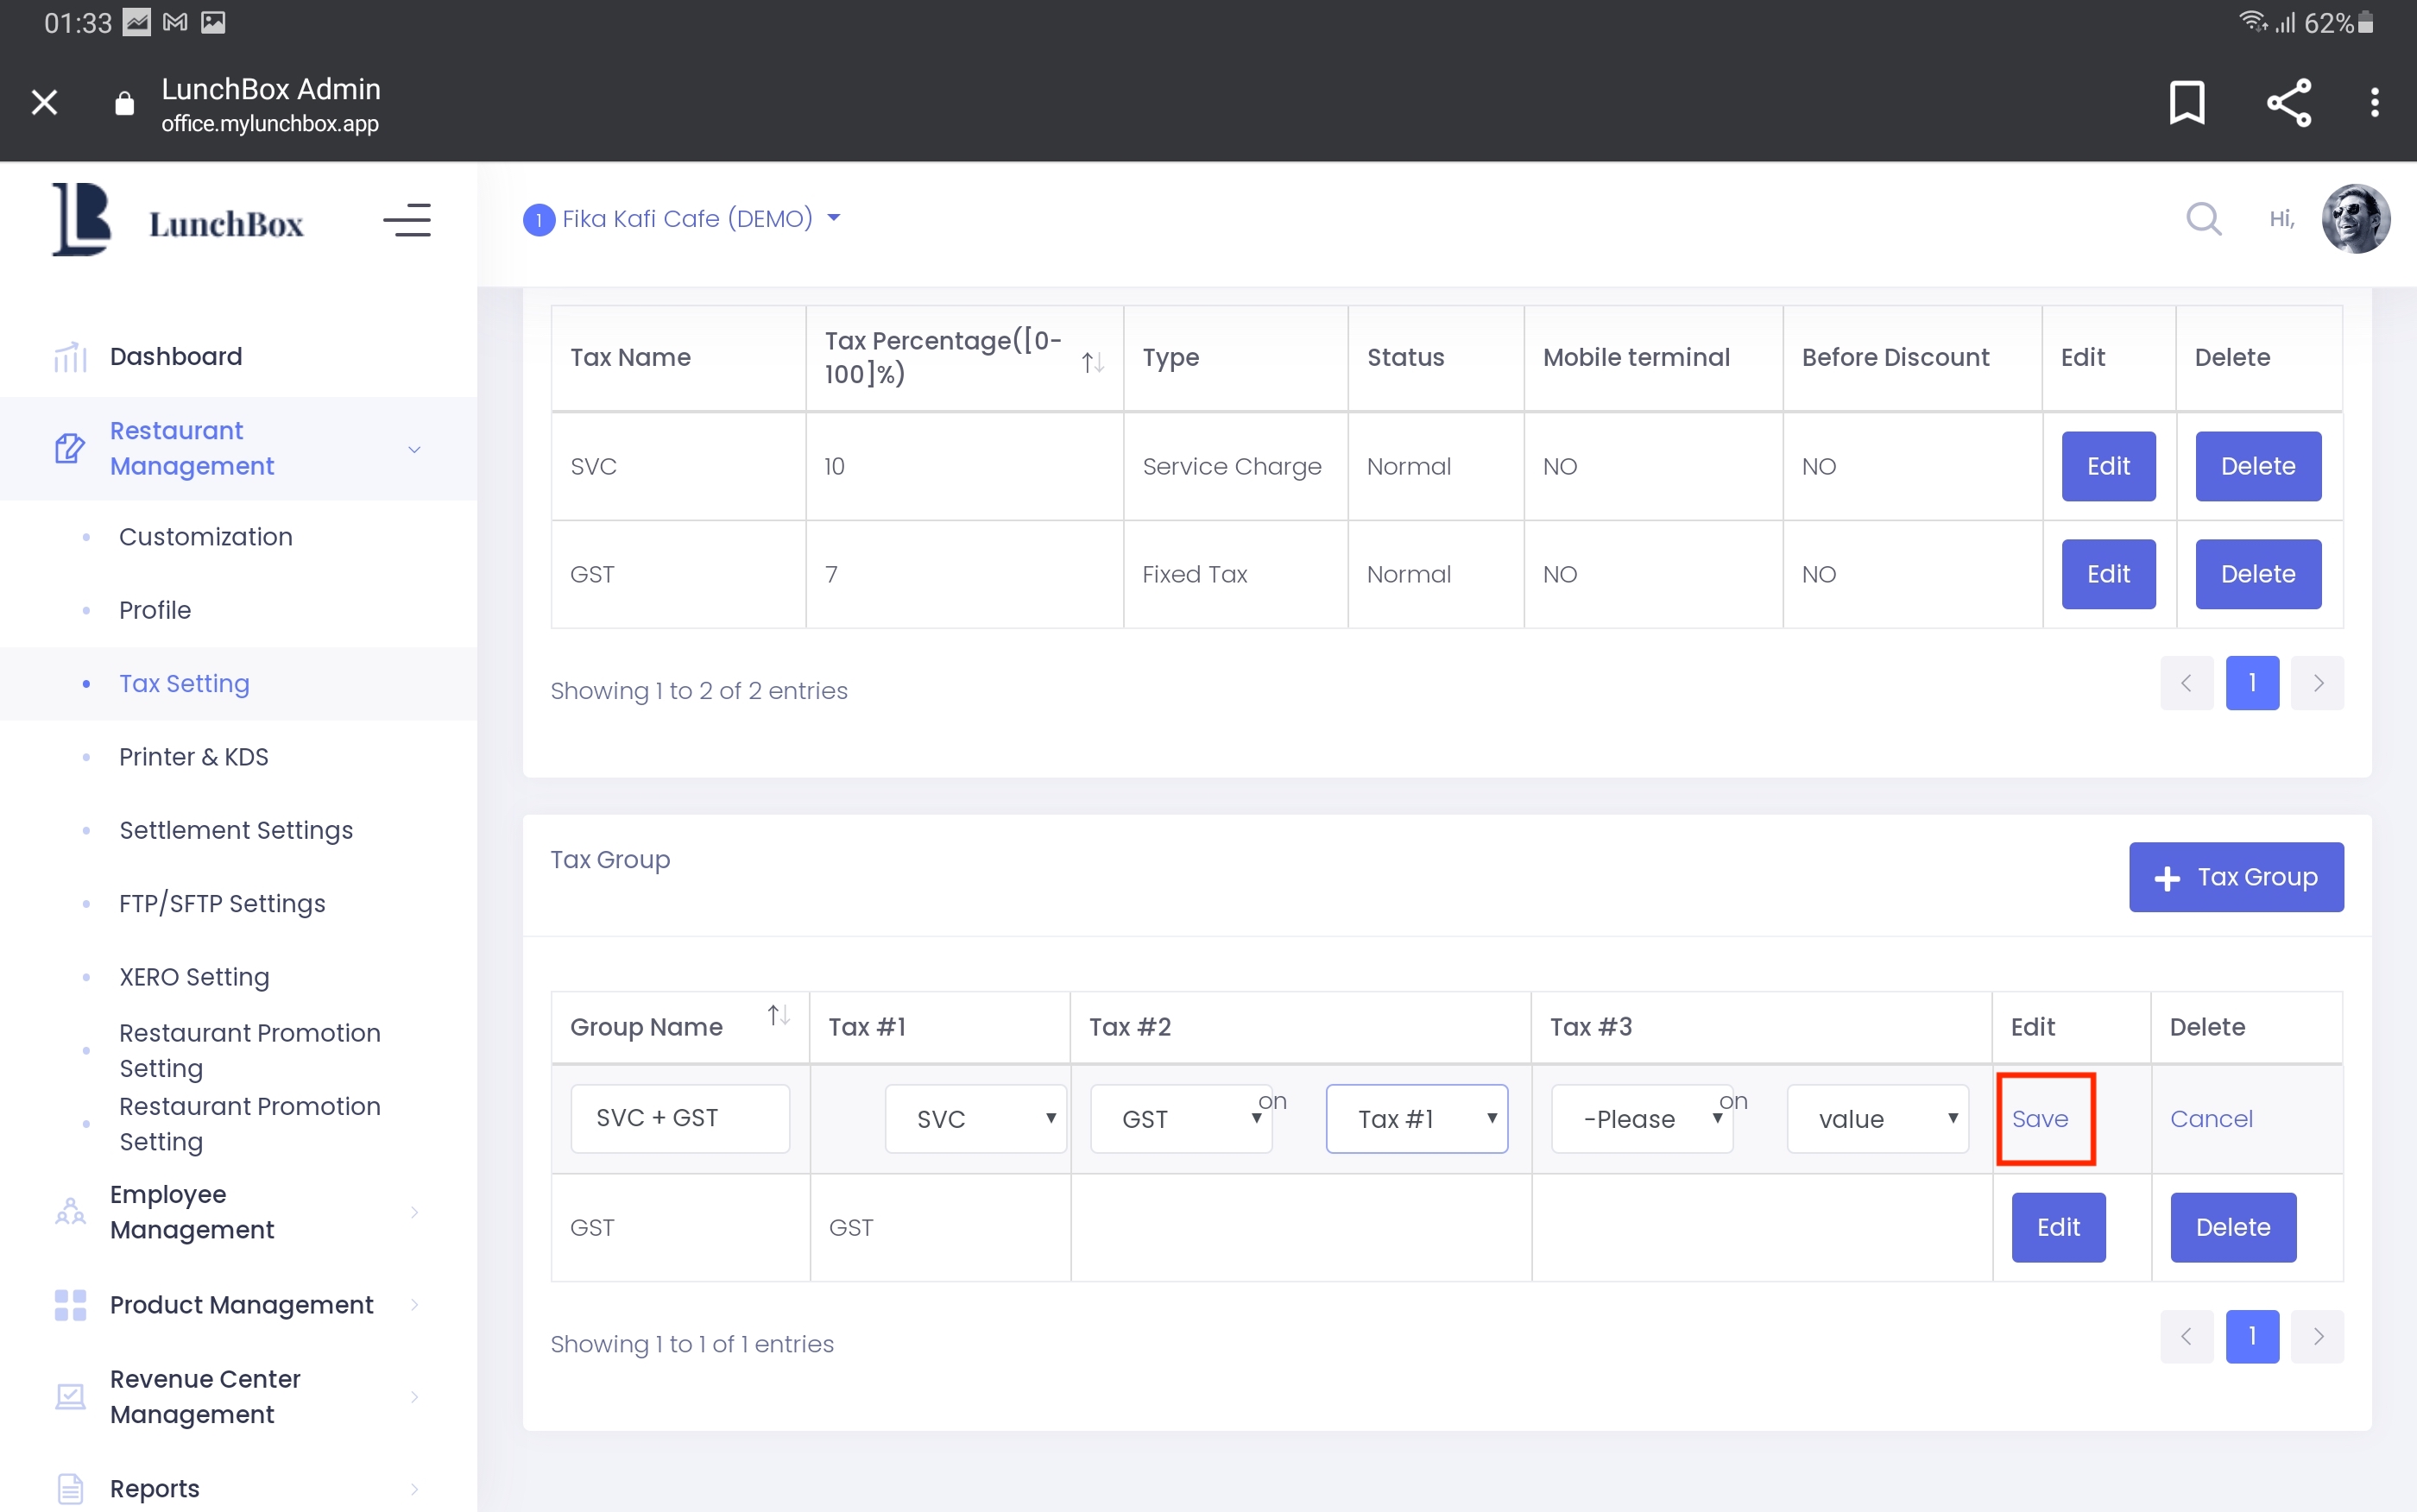Tap the browser bookmark icon
This screenshot has width=2417, height=1512.
(x=2186, y=102)
